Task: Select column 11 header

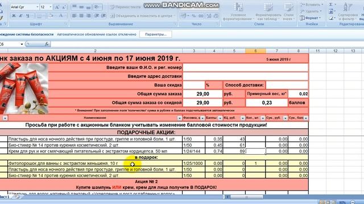Action: 317,51
